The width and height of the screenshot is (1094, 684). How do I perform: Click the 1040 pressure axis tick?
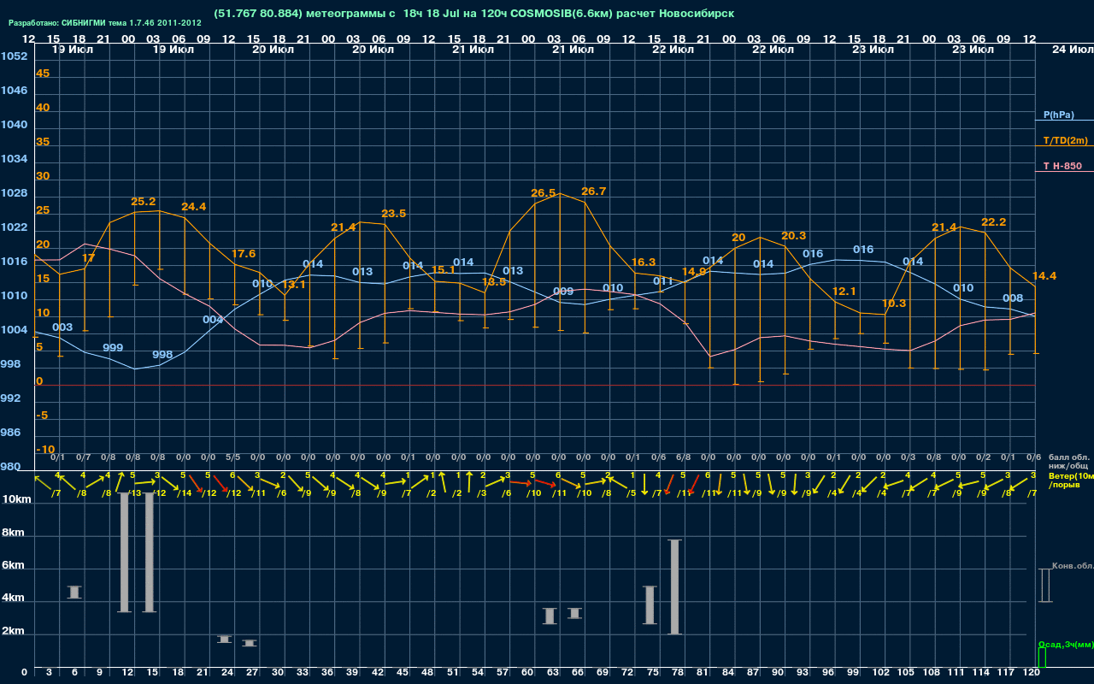tap(14, 125)
